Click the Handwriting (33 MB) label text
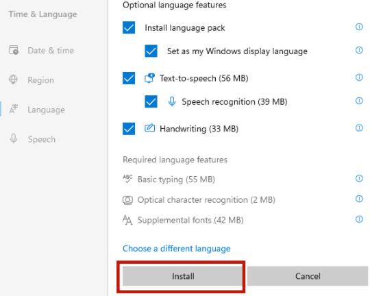370x296 pixels. click(x=199, y=129)
